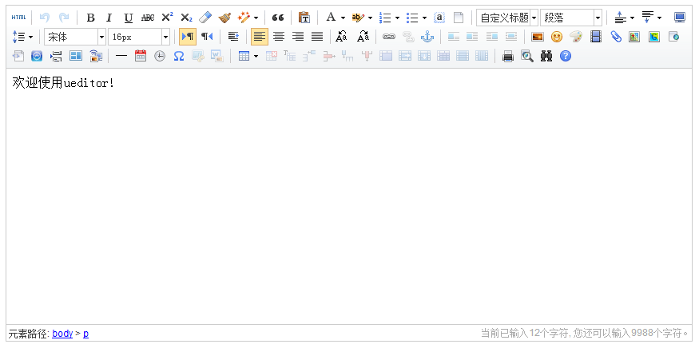Click the eraser clear-formatting icon
This screenshot has width=699, height=344.
205,18
